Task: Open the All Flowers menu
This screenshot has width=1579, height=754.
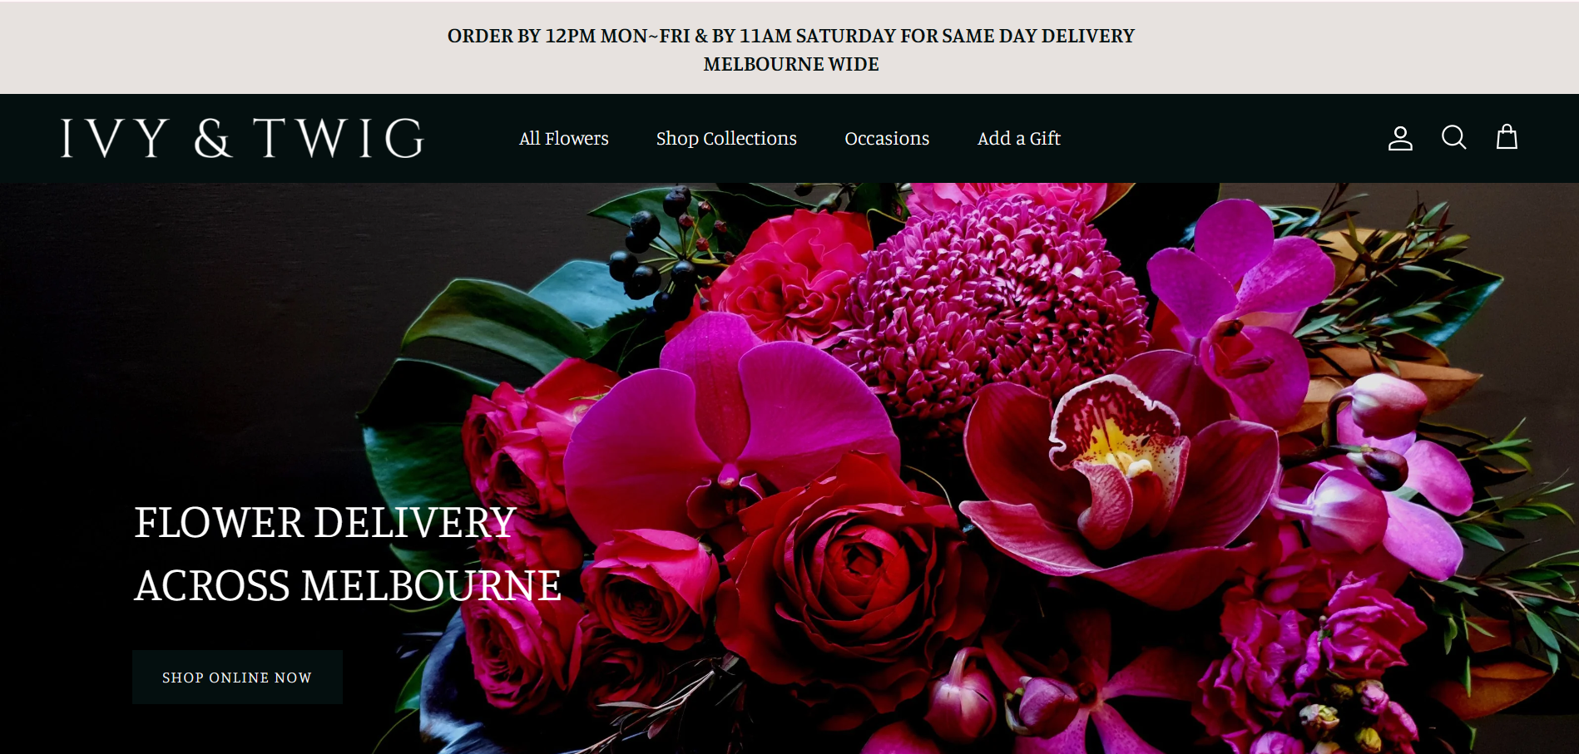Action: 563,139
